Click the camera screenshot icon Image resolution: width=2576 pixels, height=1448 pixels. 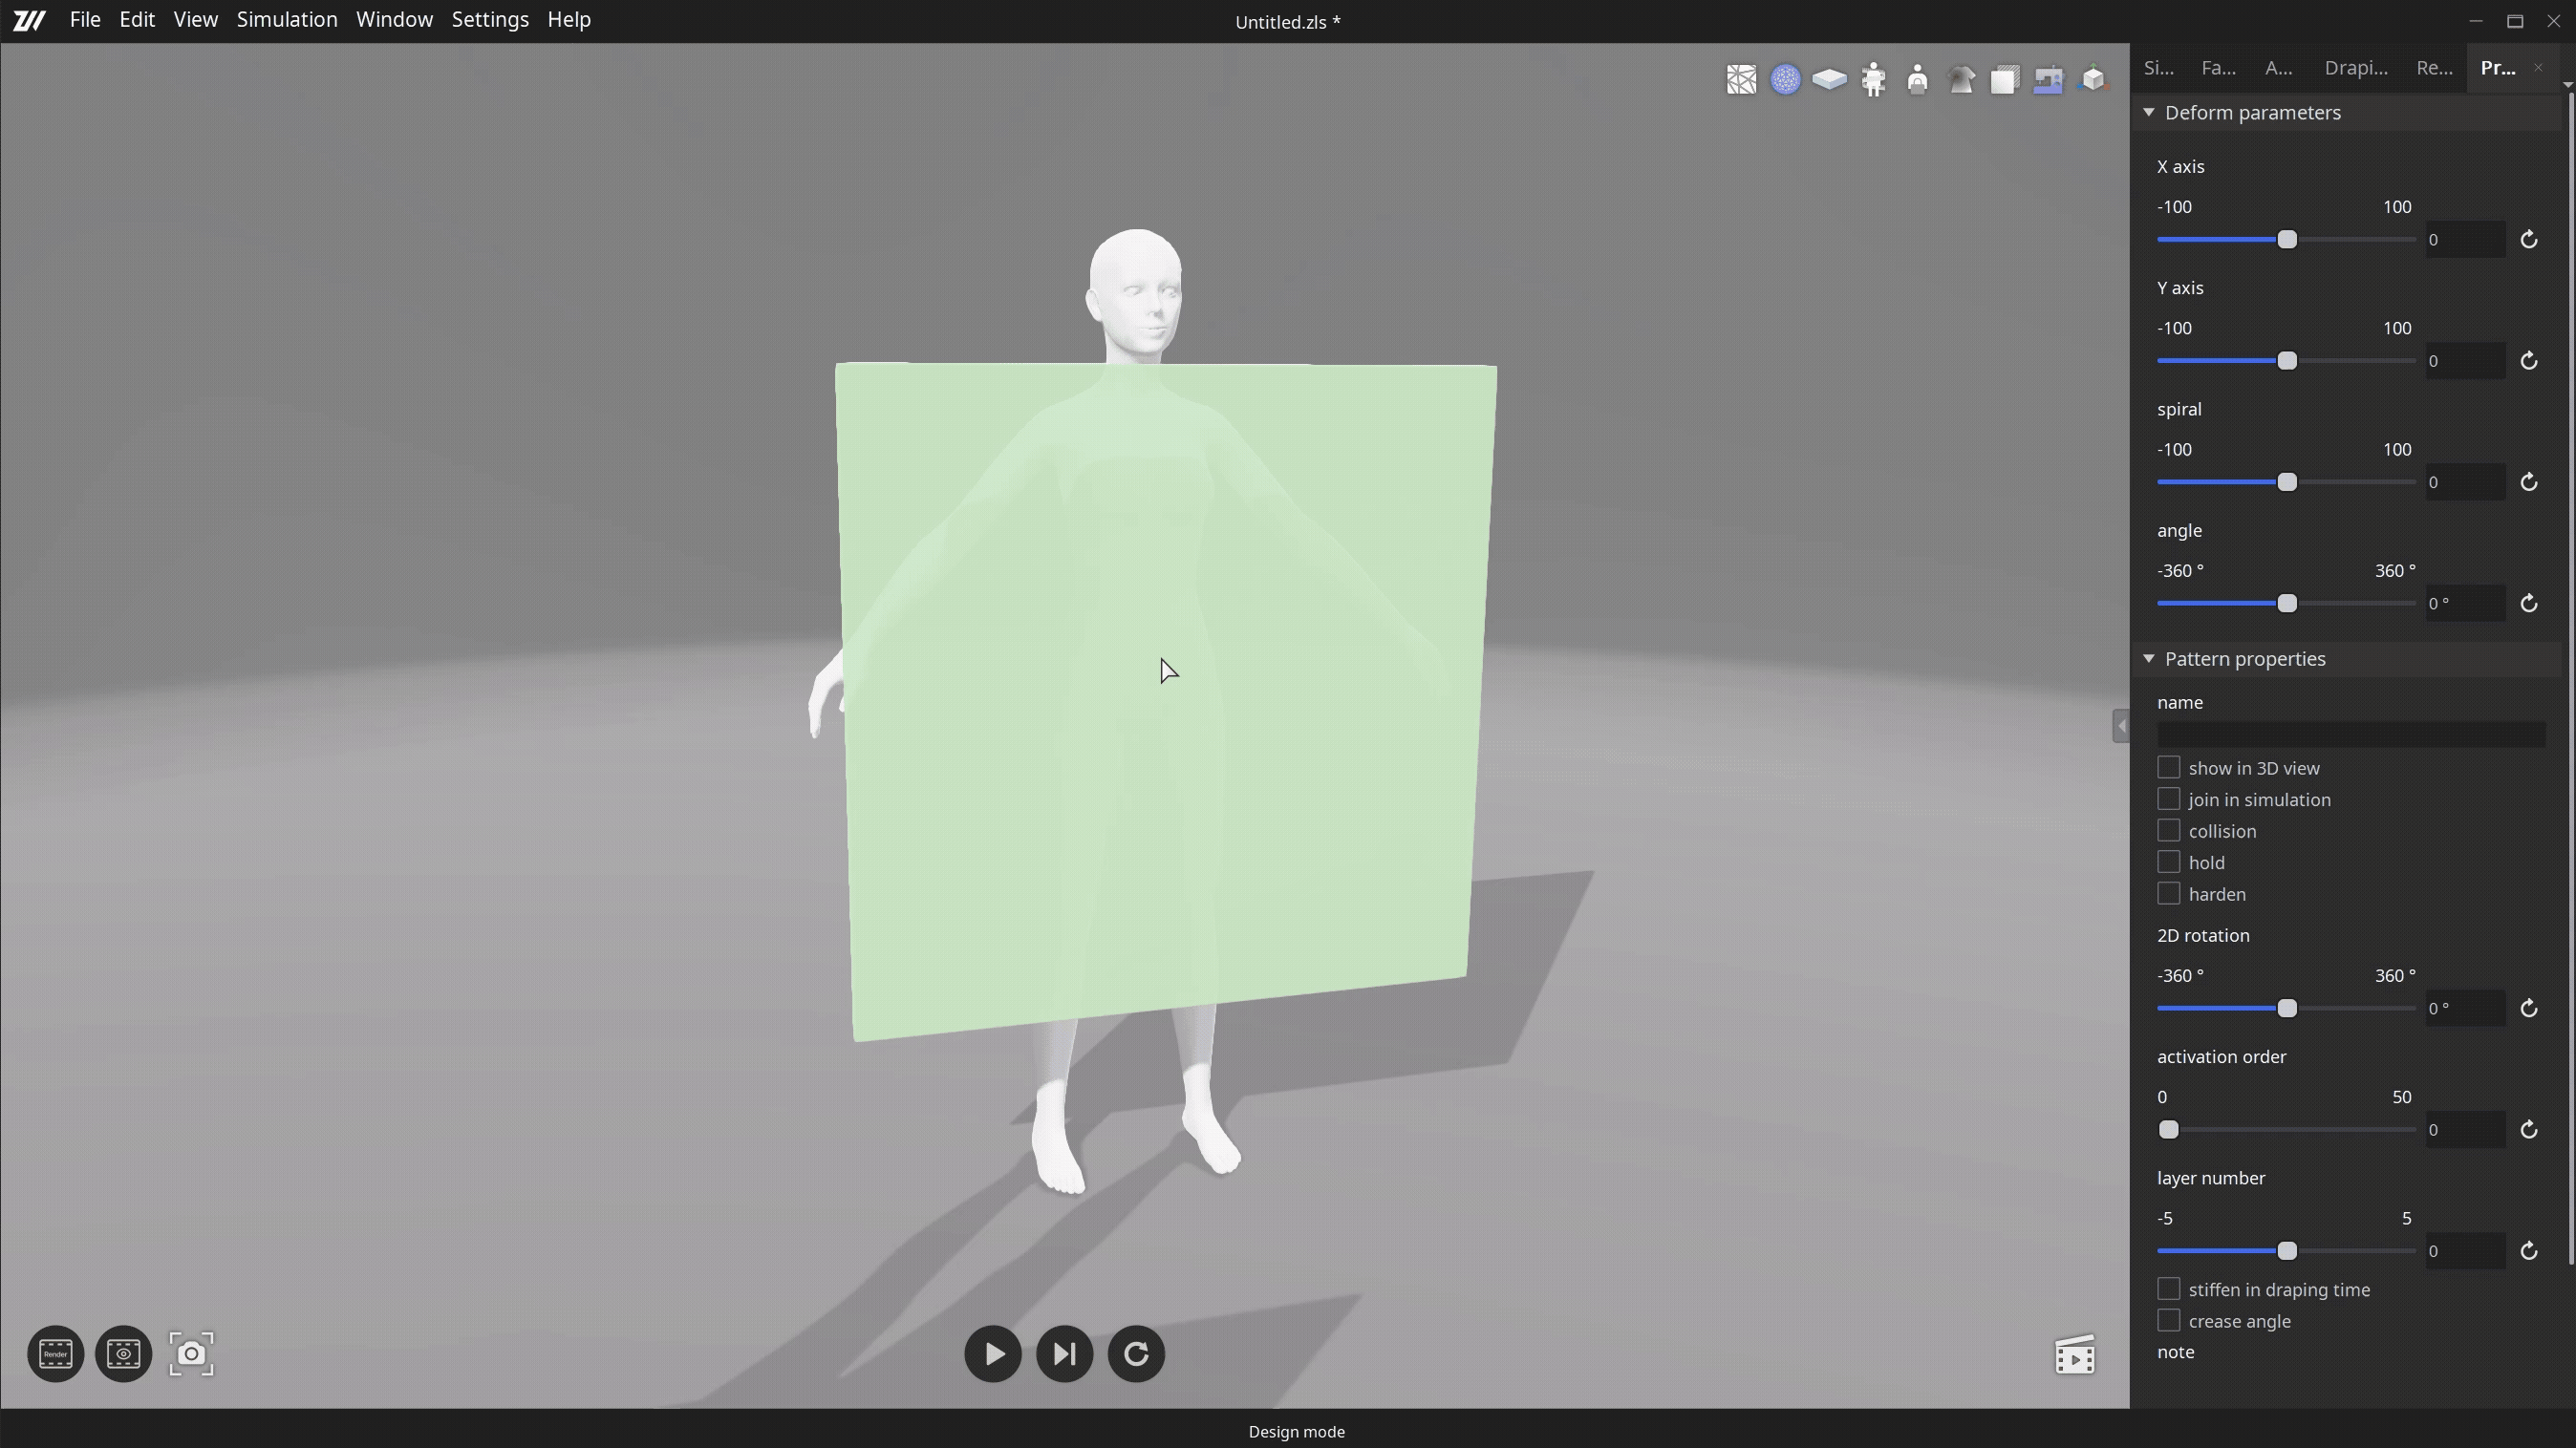[191, 1354]
